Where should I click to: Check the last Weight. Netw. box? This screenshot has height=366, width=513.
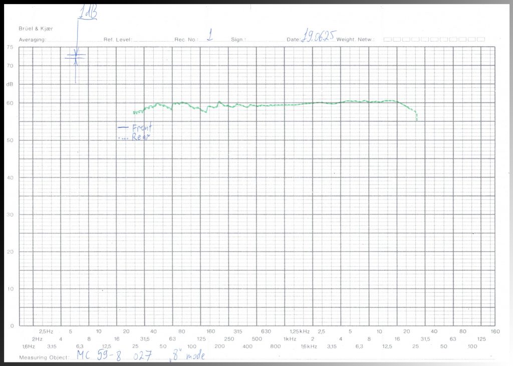(x=480, y=39)
